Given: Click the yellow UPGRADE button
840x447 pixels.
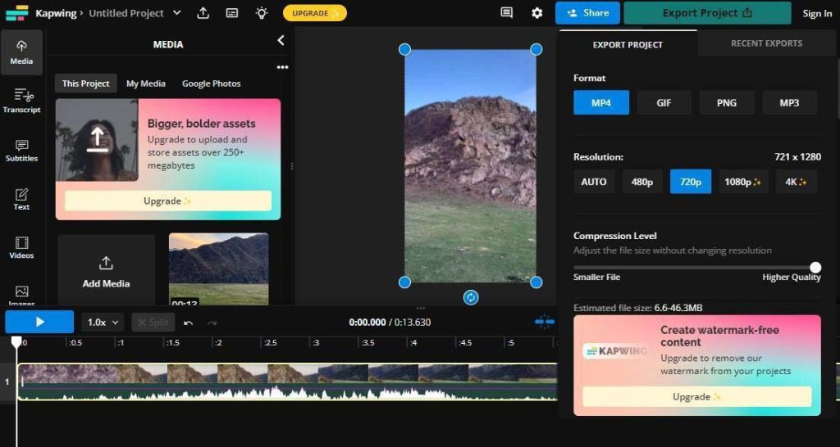Looking at the screenshot, I should tap(315, 13).
